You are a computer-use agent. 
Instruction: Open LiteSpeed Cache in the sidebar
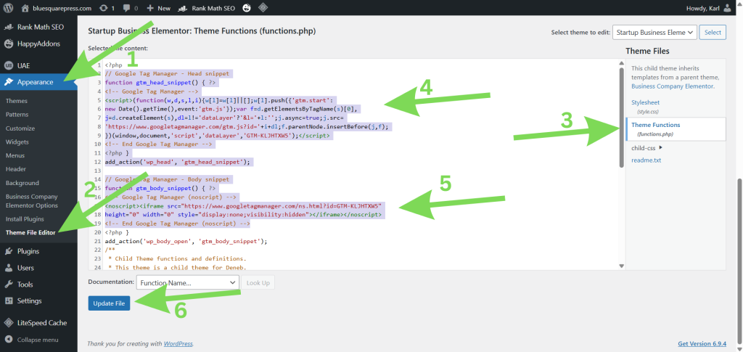(41, 322)
